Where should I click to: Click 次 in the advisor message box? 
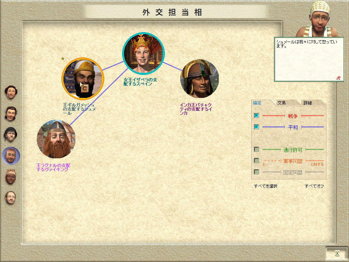[338, 78]
